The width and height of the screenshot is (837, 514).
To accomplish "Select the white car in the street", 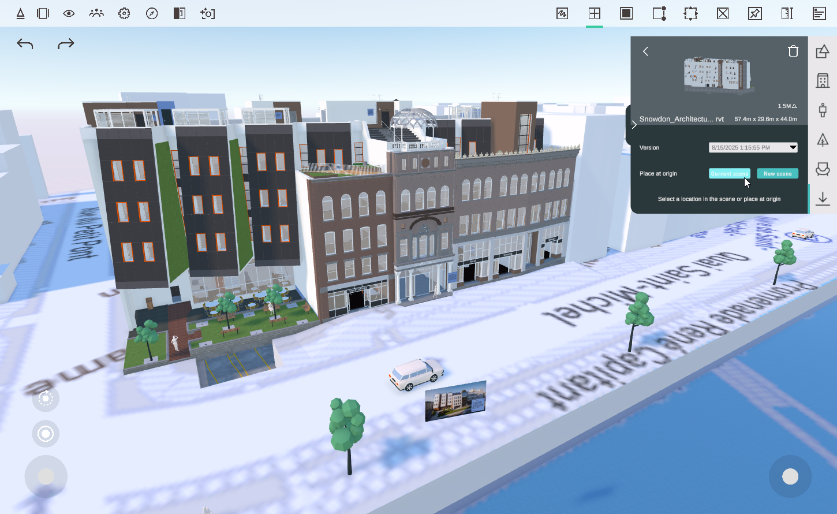I will pos(416,374).
